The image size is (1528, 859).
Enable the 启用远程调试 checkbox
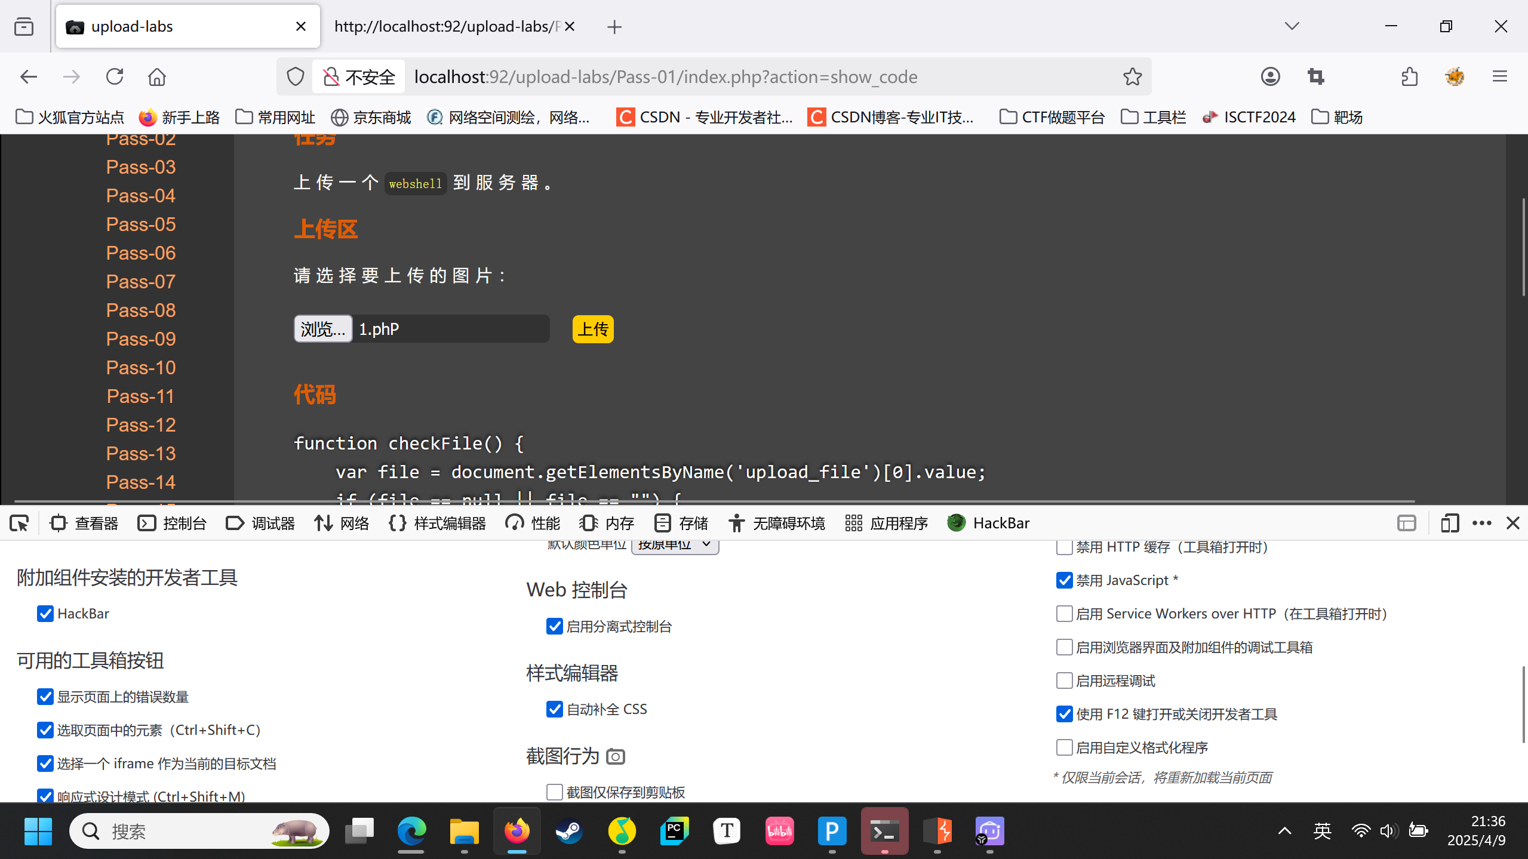(x=1064, y=681)
